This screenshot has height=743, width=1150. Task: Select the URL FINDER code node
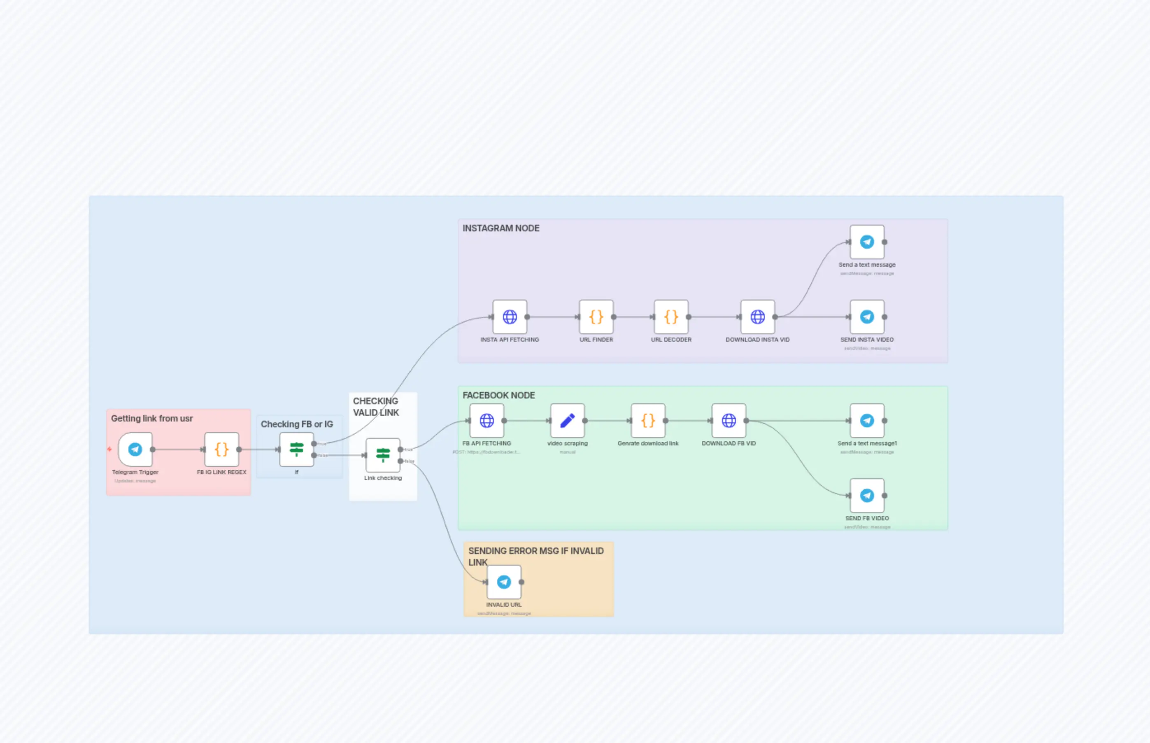pyautogui.click(x=596, y=317)
